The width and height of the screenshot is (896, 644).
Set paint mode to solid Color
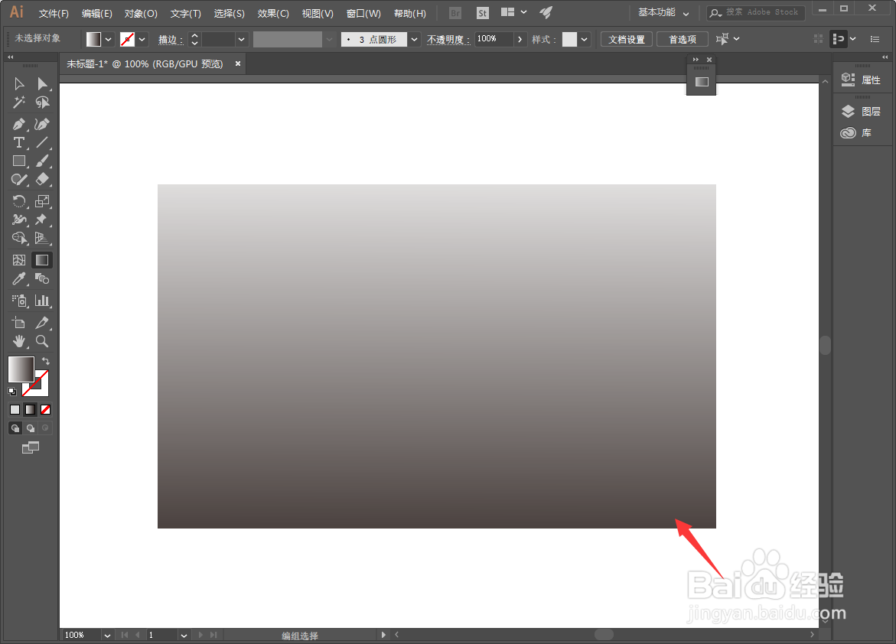15,410
